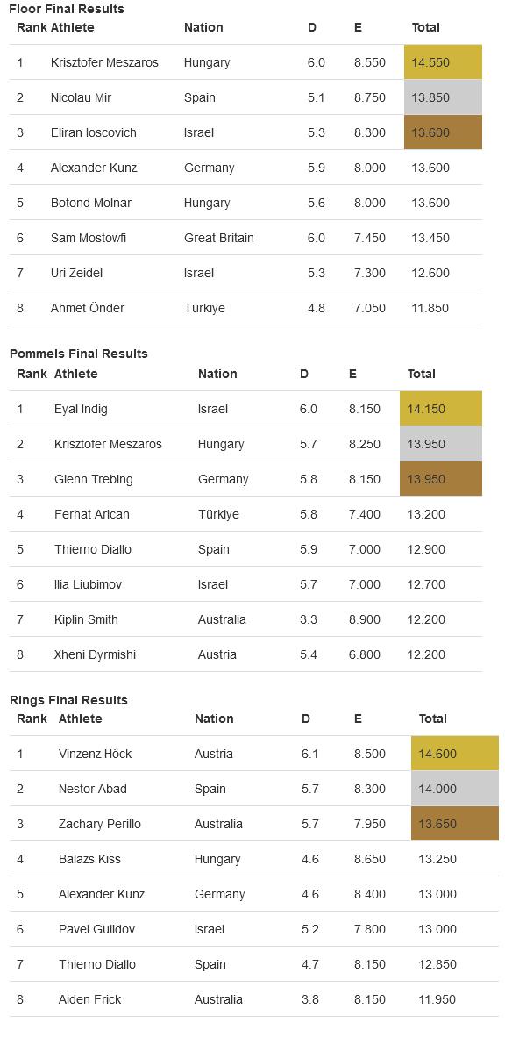The image size is (505, 1037).
Task: Click the gold 14.600 Rings total
Action: tap(455, 754)
